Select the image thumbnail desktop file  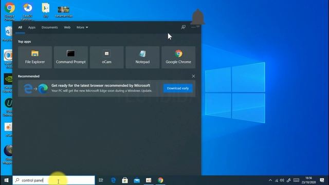click(x=64, y=11)
